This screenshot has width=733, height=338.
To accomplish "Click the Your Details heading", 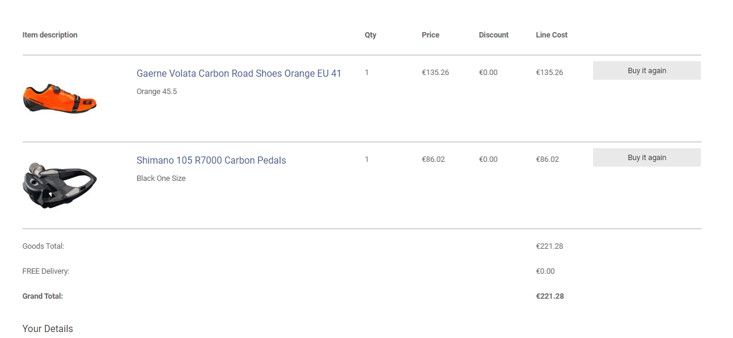I will click(48, 329).
